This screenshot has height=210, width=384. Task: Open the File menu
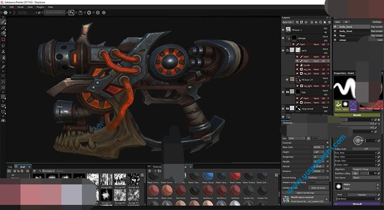pos(4,7)
